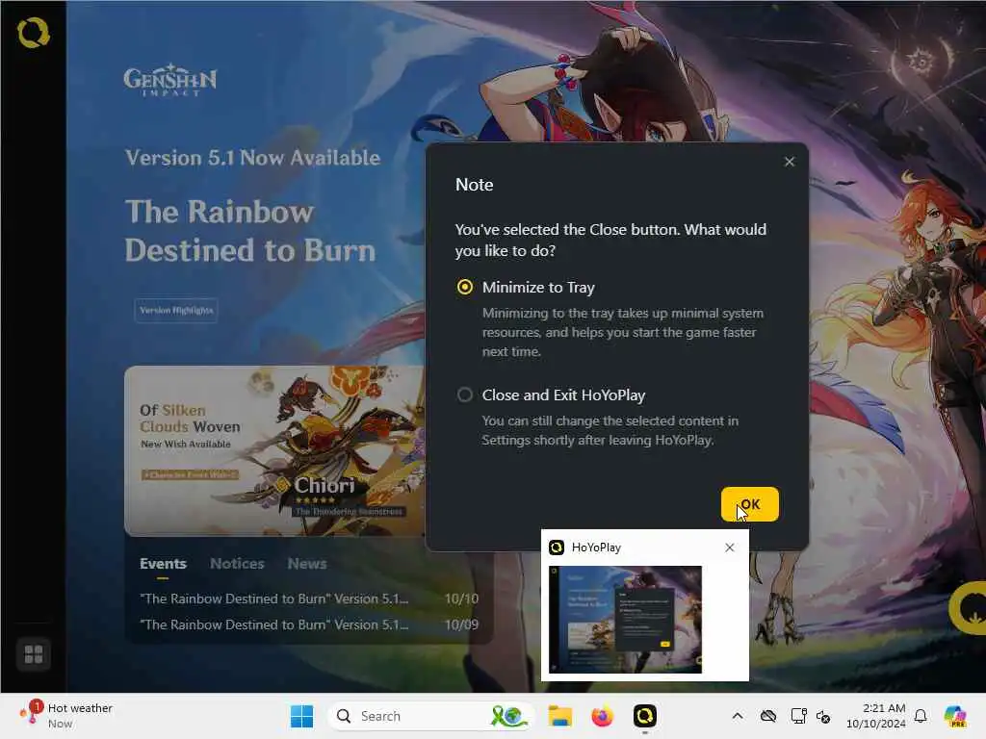
Task: Open Version Highlights button
Action: pyautogui.click(x=176, y=311)
